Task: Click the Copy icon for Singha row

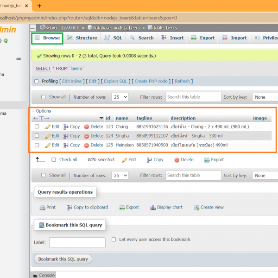Action: point(66,136)
